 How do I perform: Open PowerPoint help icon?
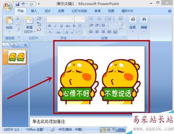click(x=169, y=11)
